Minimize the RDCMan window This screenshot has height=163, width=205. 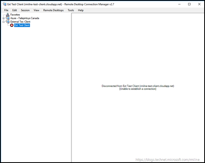click(x=179, y=4)
